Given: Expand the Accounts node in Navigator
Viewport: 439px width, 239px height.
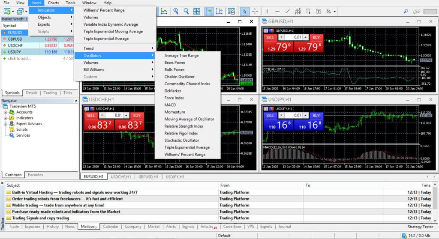Looking at the screenshot, I should (x=5, y=112).
